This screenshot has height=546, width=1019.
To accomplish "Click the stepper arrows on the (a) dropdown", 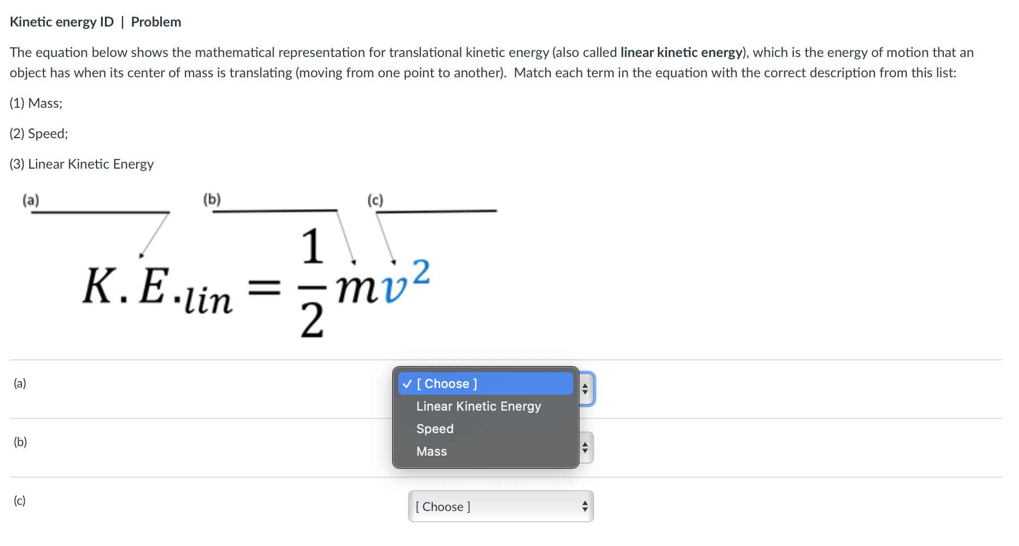I will tap(586, 388).
